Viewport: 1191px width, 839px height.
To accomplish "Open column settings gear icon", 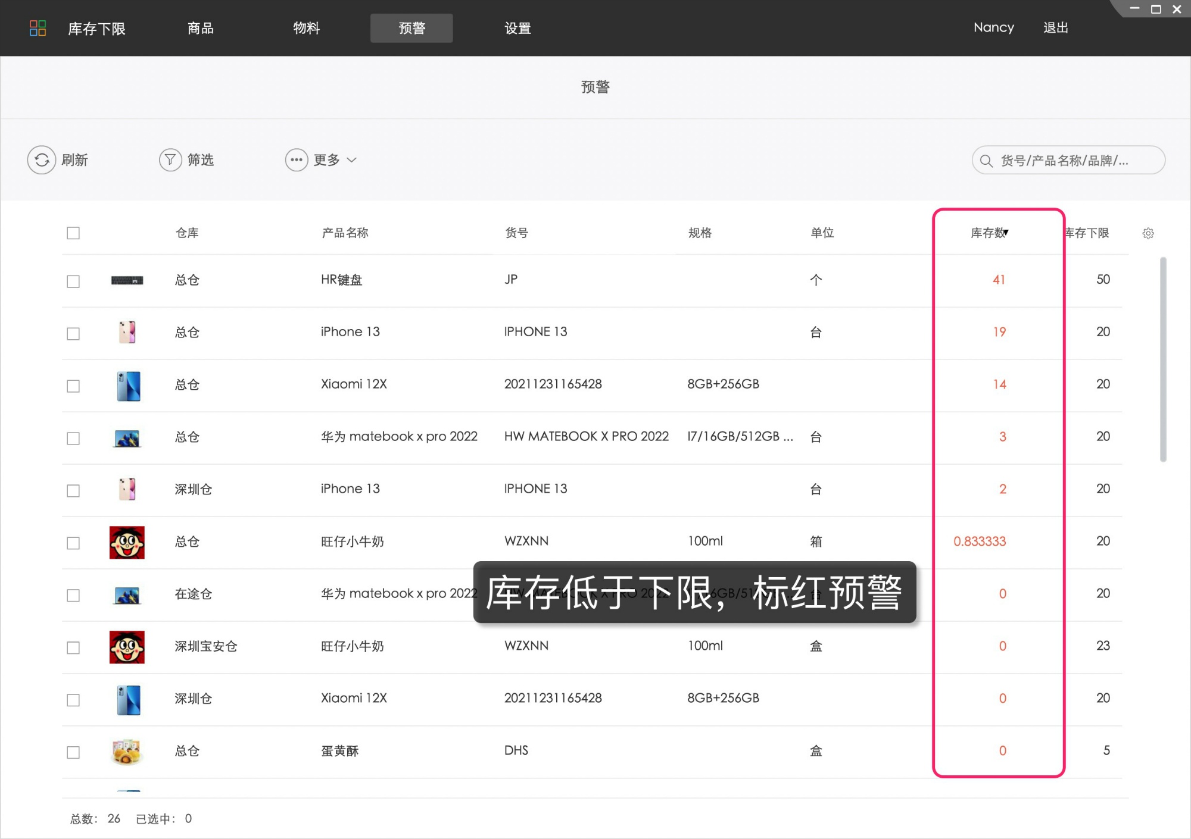I will pyautogui.click(x=1148, y=233).
